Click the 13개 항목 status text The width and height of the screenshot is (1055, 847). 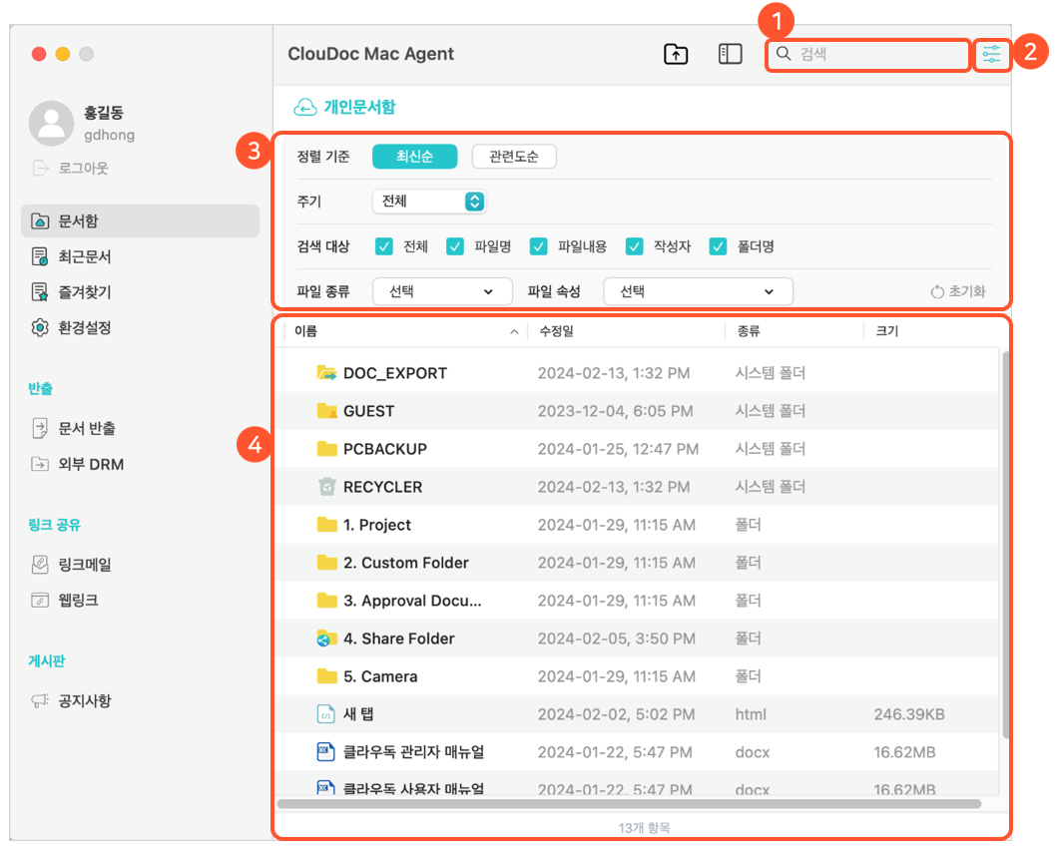[644, 827]
